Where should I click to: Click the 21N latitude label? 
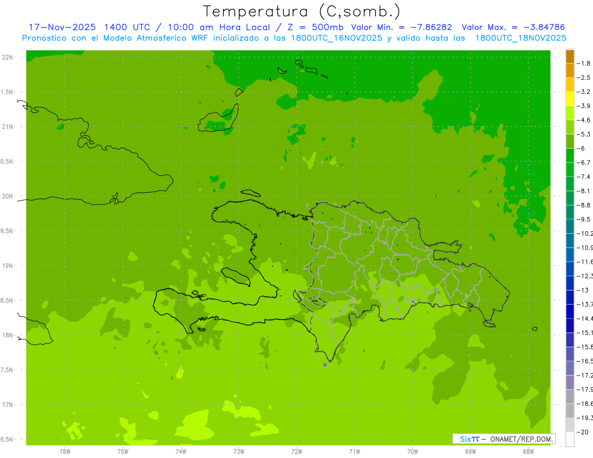(x=8, y=127)
